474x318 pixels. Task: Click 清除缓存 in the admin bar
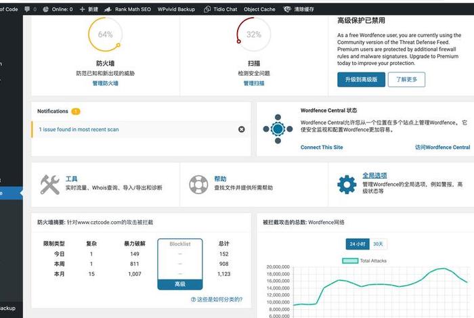coord(304,9)
